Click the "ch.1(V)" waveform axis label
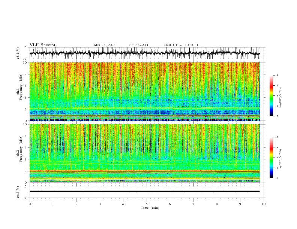Screen dimensions: 297x229 [x=18, y=53]
